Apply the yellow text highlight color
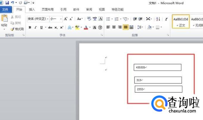 (x=77, y=27)
